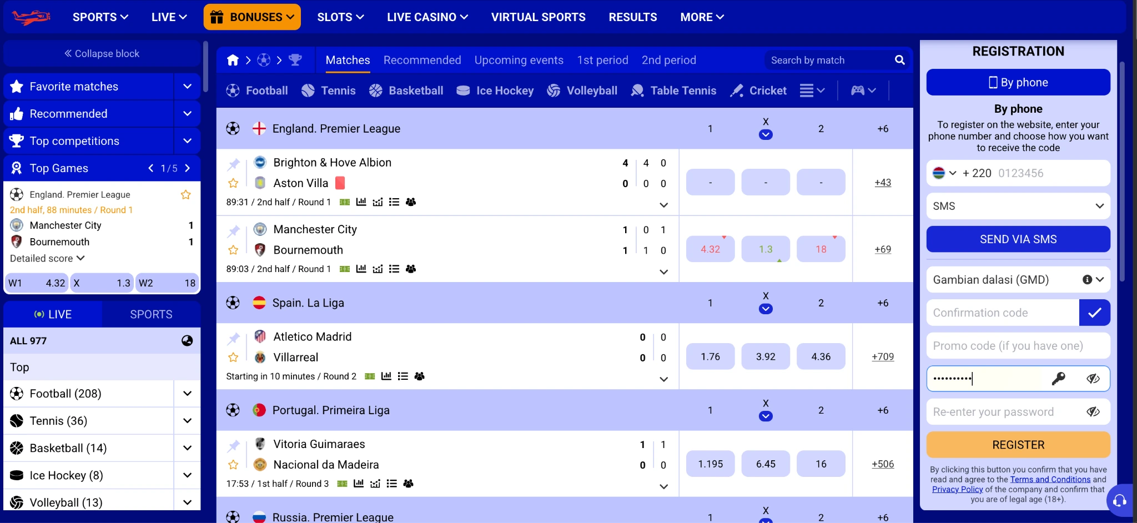The width and height of the screenshot is (1137, 523).
Task: Open lineups people icon for Atletico Madrid match
Action: click(x=419, y=376)
